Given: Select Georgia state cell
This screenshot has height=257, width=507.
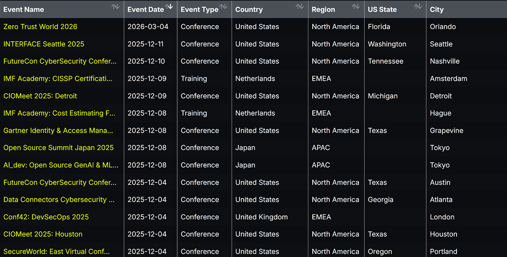Looking at the screenshot, I should tap(381, 200).
